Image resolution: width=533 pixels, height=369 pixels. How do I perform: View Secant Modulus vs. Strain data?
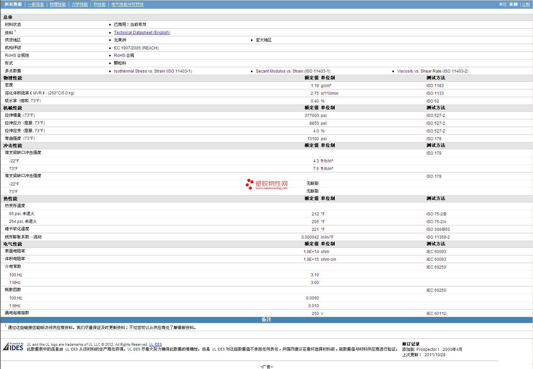click(293, 71)
